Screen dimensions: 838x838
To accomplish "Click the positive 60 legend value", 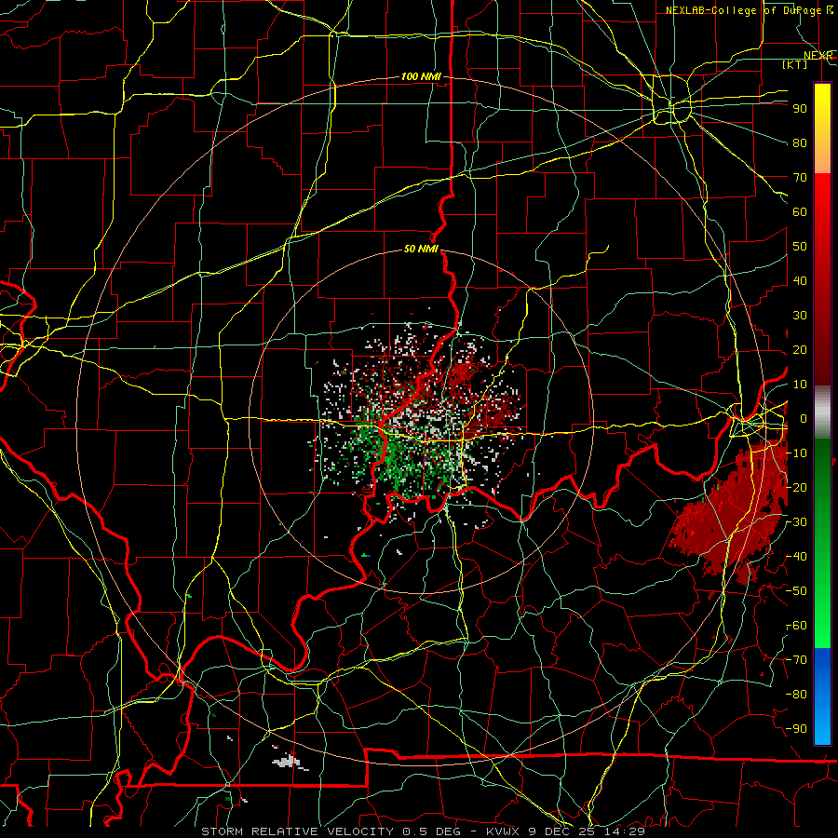I will tap(800, 212).
